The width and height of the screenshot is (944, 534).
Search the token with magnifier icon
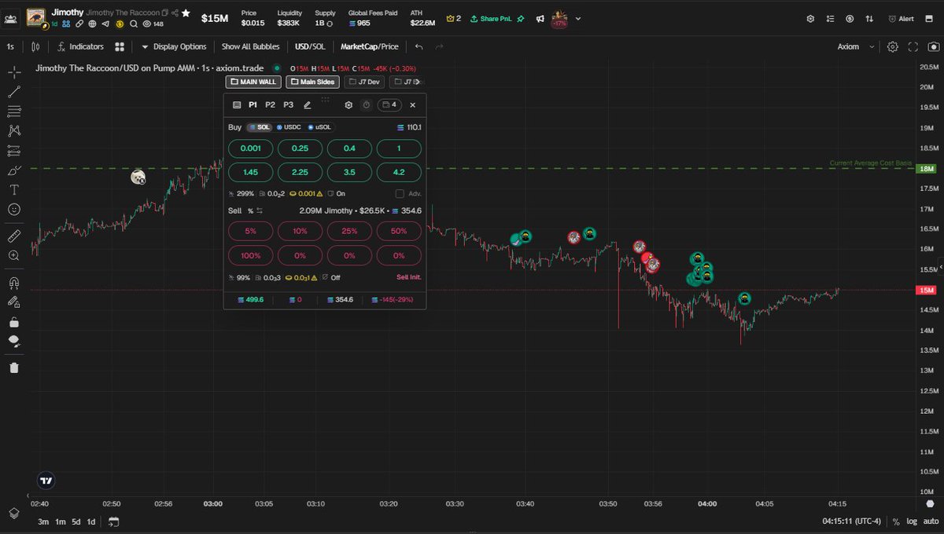(x=134, y=24)
